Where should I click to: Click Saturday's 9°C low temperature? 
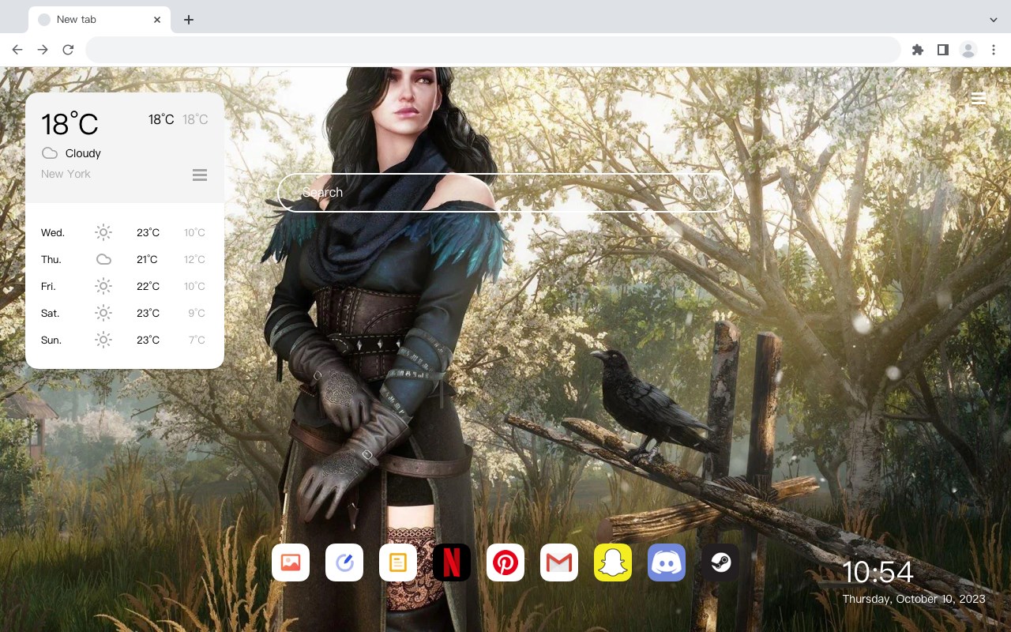click(x=197, y=313)
